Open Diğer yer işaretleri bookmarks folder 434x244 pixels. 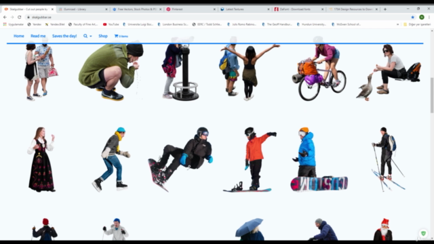(x=417, y=24)
